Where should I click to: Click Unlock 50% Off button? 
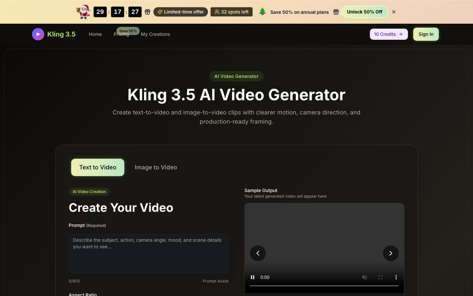click(365, 12)
